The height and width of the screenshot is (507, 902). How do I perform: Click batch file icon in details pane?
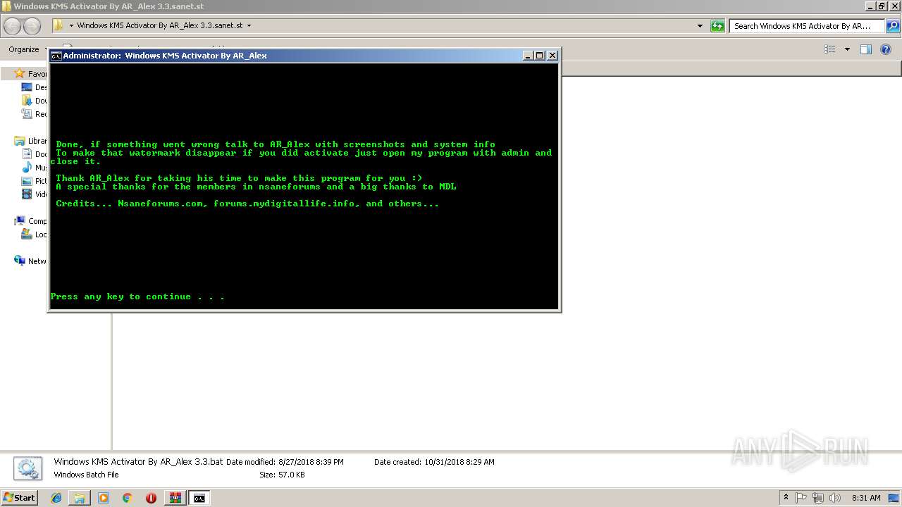point(27,468)
